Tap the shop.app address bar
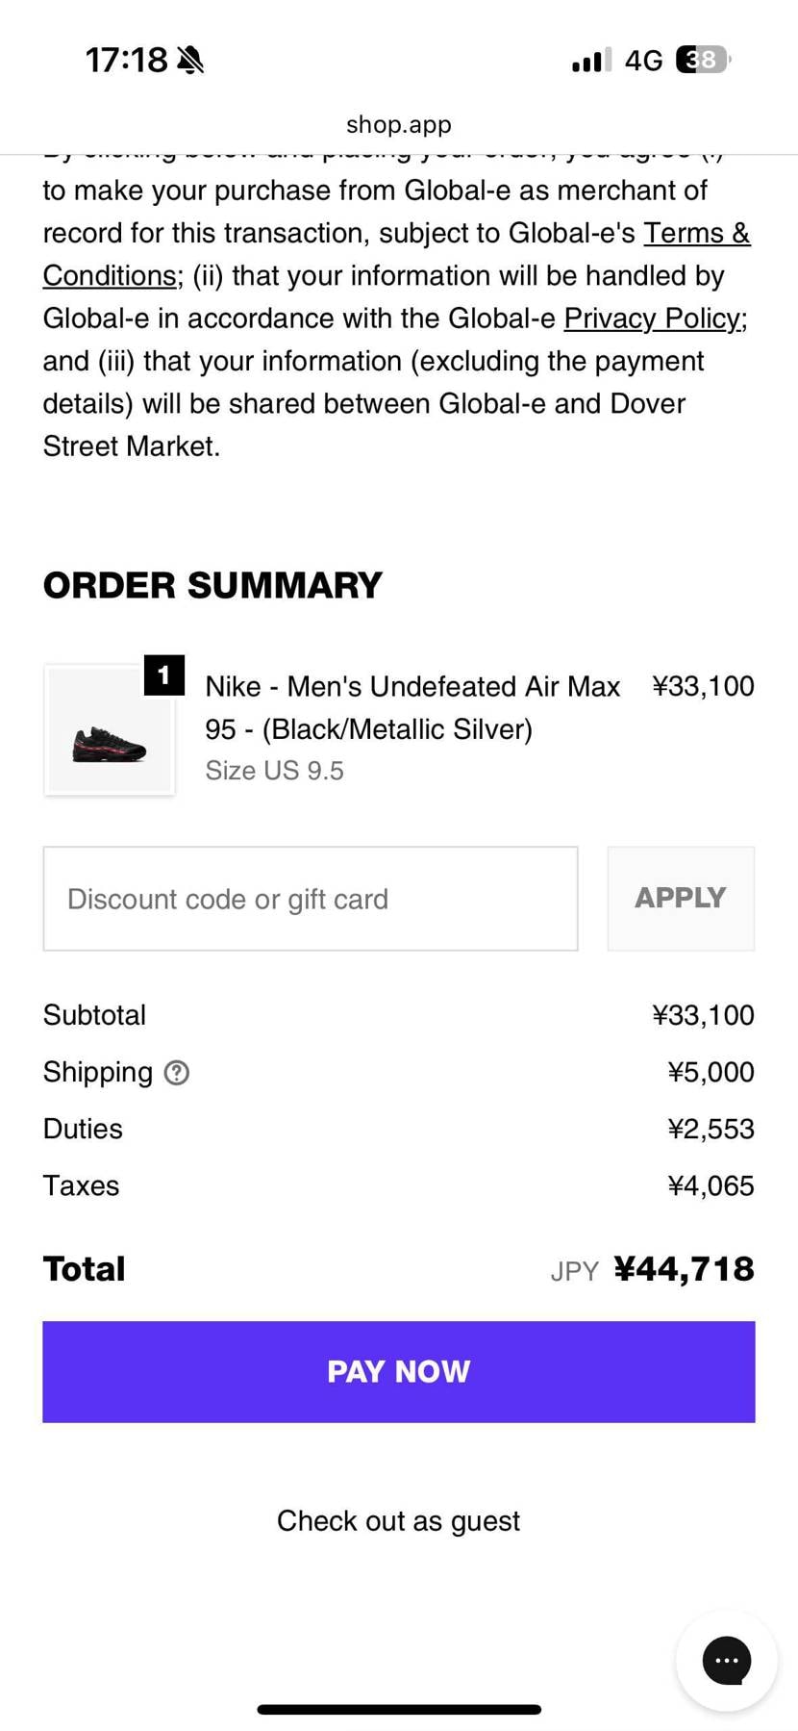Viewport: 798px width, 1731px height. pos(398,124)
